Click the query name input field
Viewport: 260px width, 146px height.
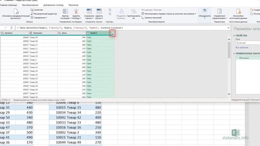248,43
